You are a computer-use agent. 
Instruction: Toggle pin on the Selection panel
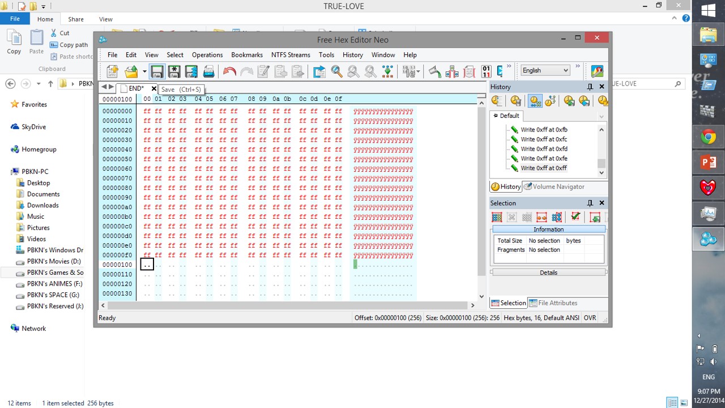click(x=590, y=203)
